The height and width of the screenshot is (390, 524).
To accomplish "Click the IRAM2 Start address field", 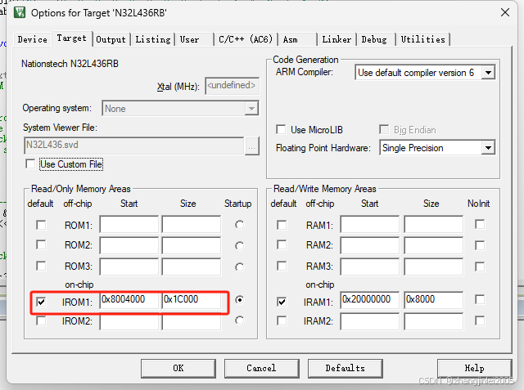I will [x=370, y=321].
